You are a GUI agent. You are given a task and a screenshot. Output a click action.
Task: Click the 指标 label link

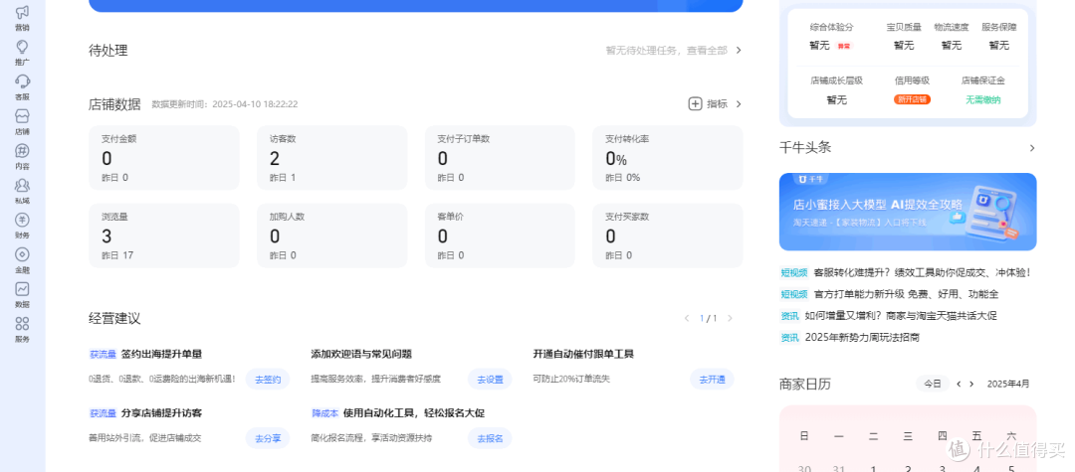(x=717, y=104)
